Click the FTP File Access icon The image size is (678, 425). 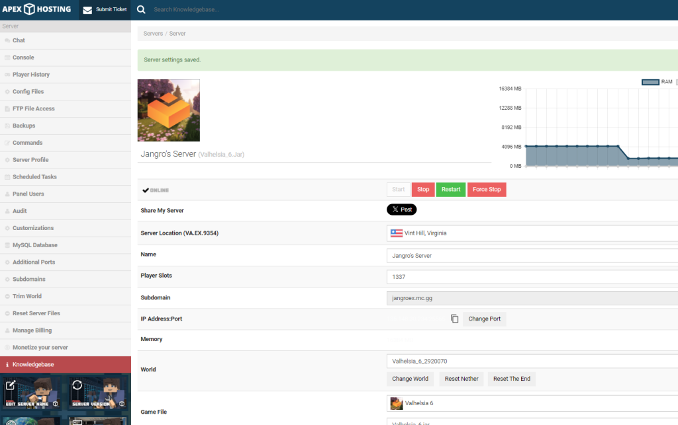[7, 109]
